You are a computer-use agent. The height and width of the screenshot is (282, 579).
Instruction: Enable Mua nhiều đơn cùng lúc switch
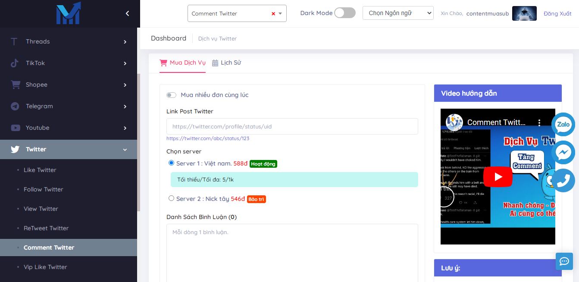[x=171, y=95]
